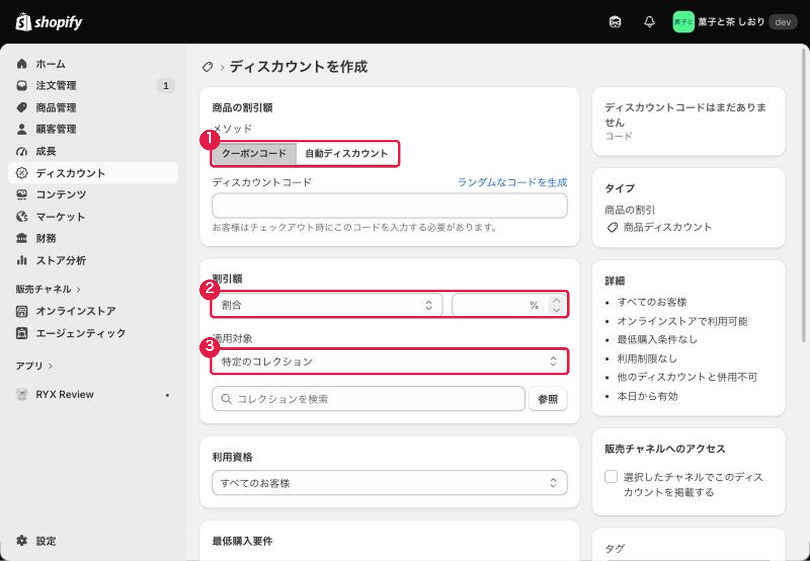Click ランダムなコードを生成 link
Image resolution: width=810 pixels, height=561 pixels.
pyautogui.click(x=512, y=182)
